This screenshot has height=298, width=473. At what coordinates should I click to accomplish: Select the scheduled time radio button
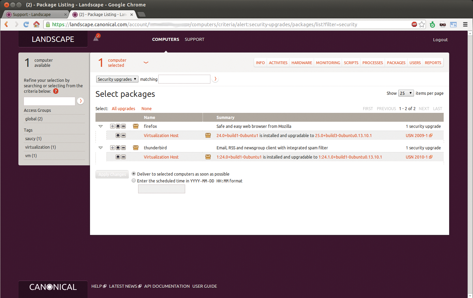point(134,181)
